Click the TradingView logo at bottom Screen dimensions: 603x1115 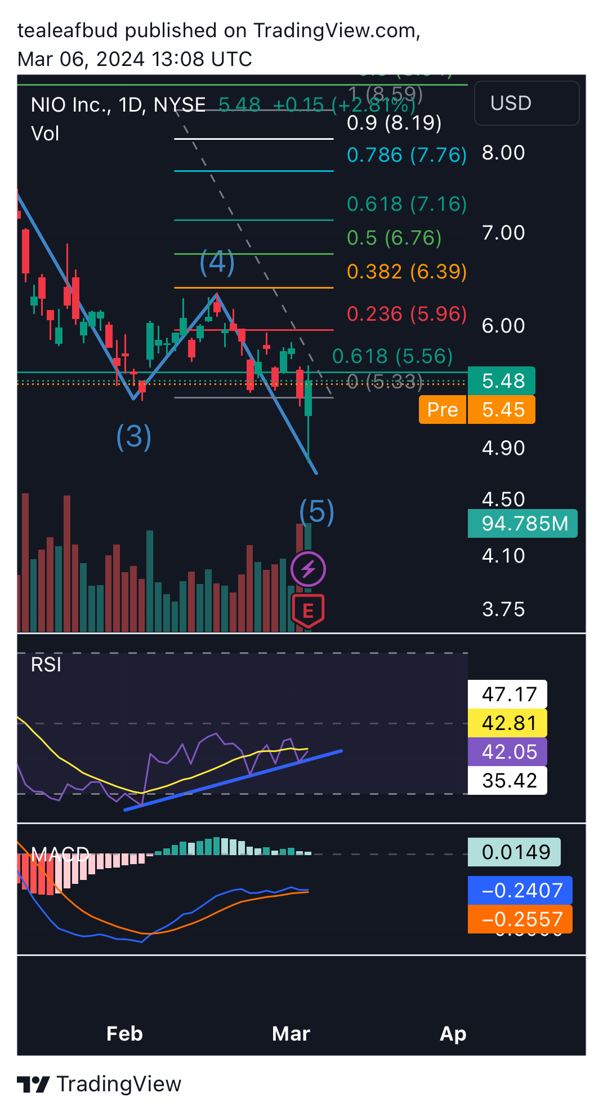99,1083
